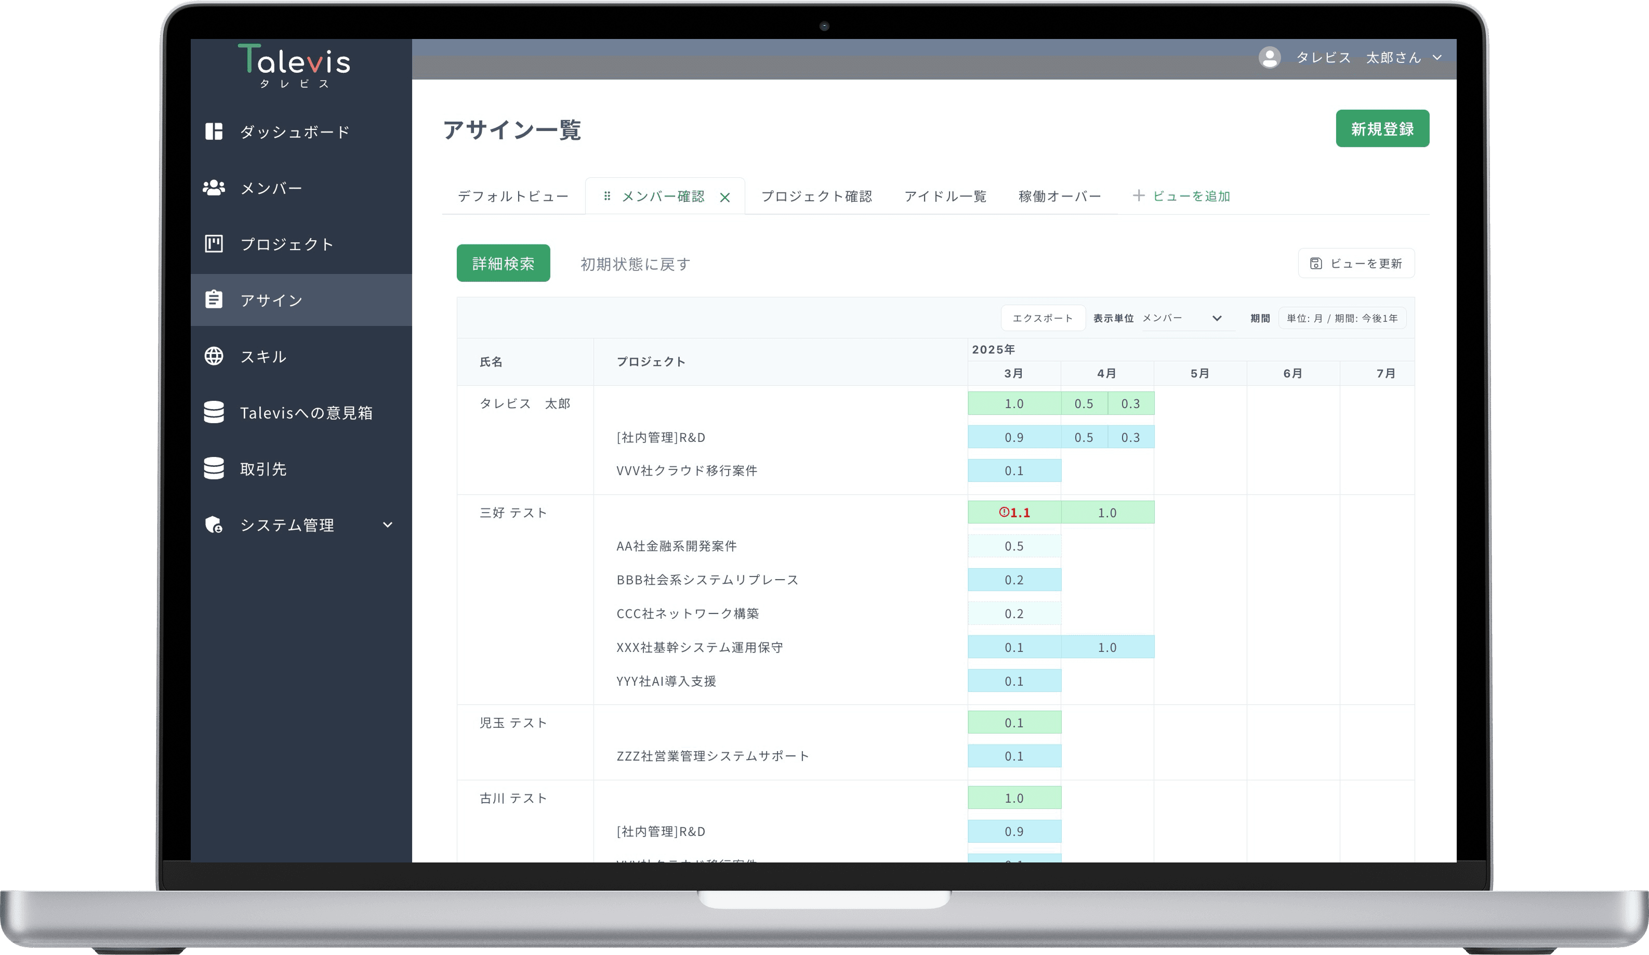
Task: Click the ビューを追加 link
Action: click(x=1191, y=197)
